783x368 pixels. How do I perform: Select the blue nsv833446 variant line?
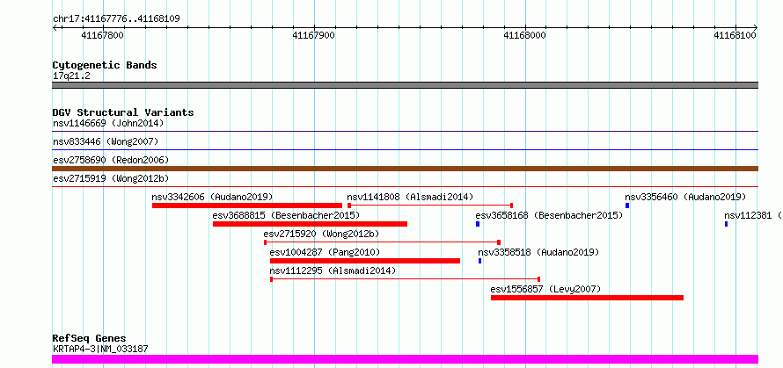click(x=405, y=149)
